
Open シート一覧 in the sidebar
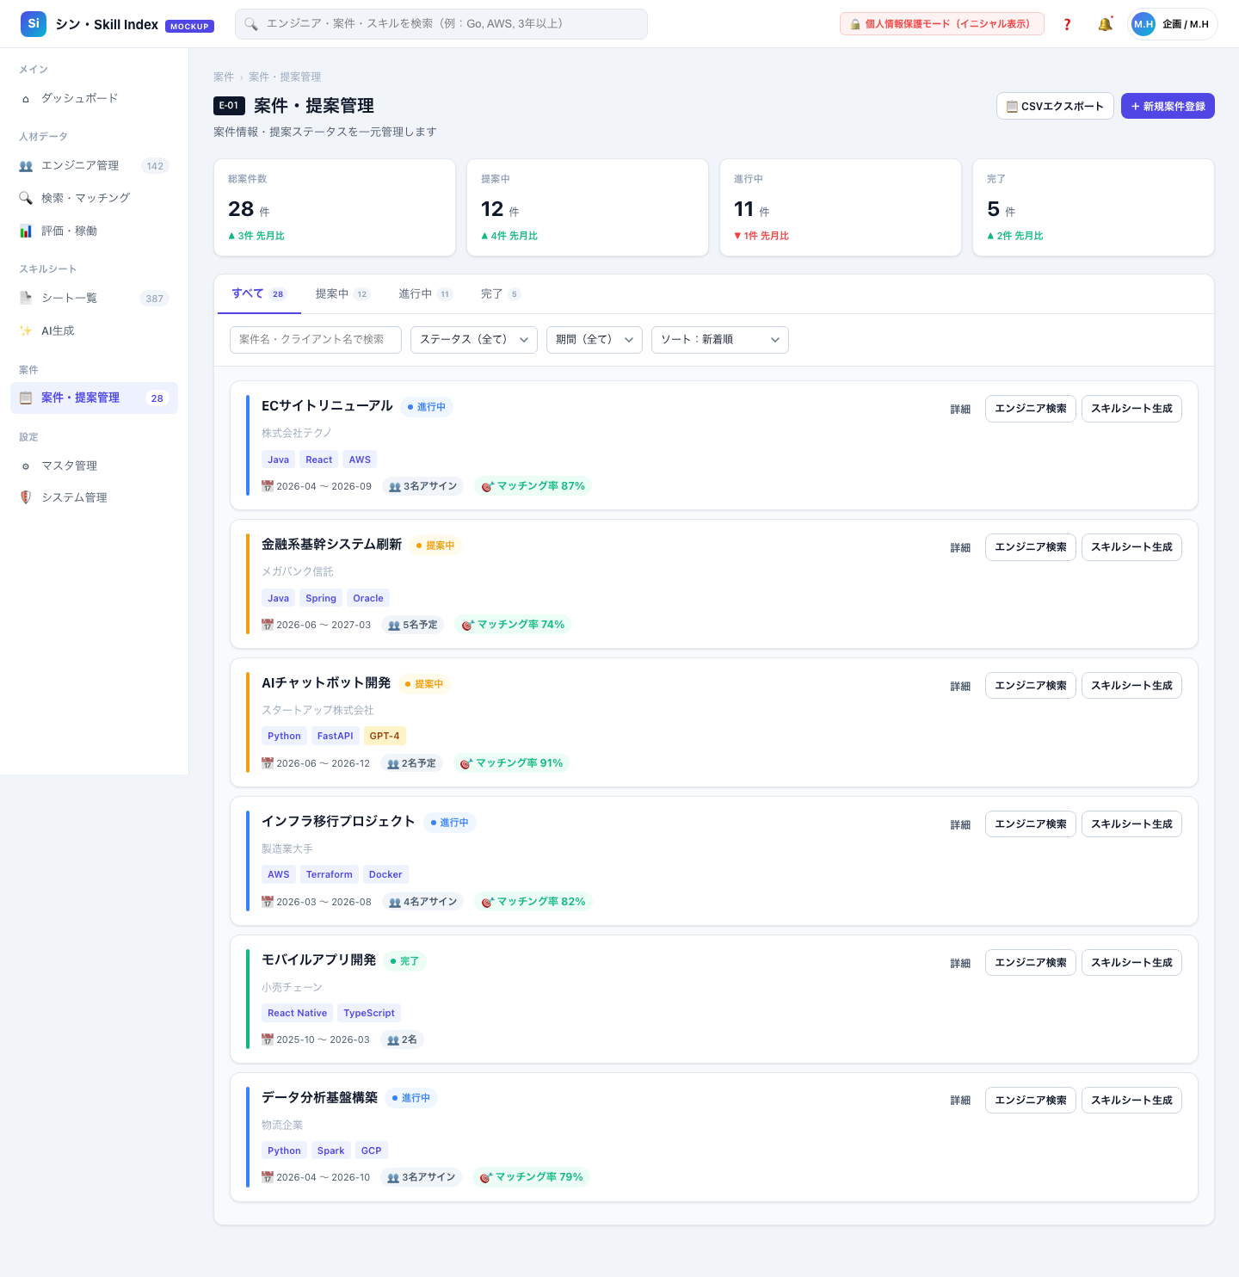pyautogui.click(x=95, y=298)
